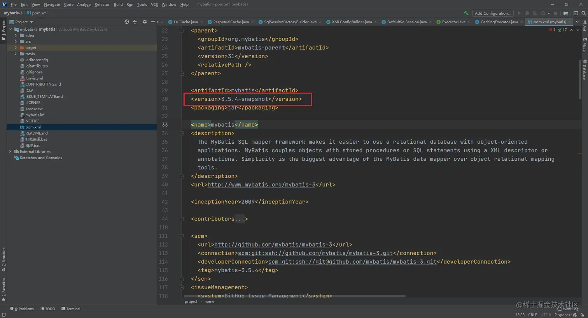Open Project Structure from the toolbar icon

[565, 13]
